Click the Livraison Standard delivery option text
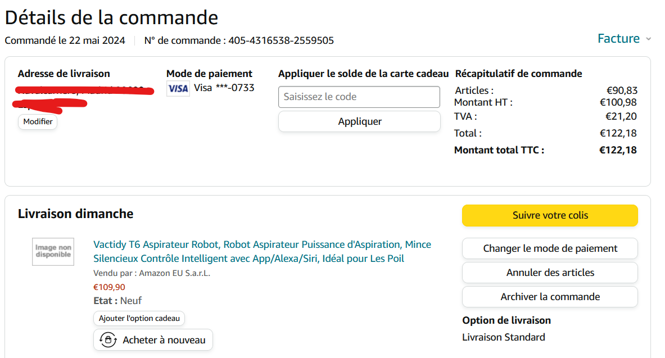The width and height of the screenshot is (665, 358). point(503,337)
